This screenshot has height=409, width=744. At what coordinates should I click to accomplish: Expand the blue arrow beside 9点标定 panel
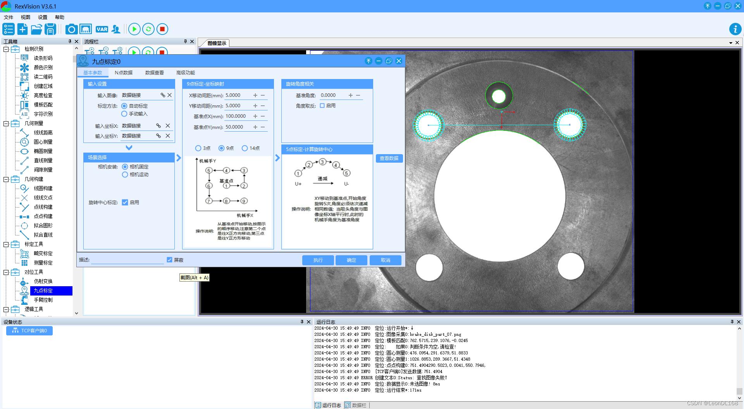tap(277, 158)
